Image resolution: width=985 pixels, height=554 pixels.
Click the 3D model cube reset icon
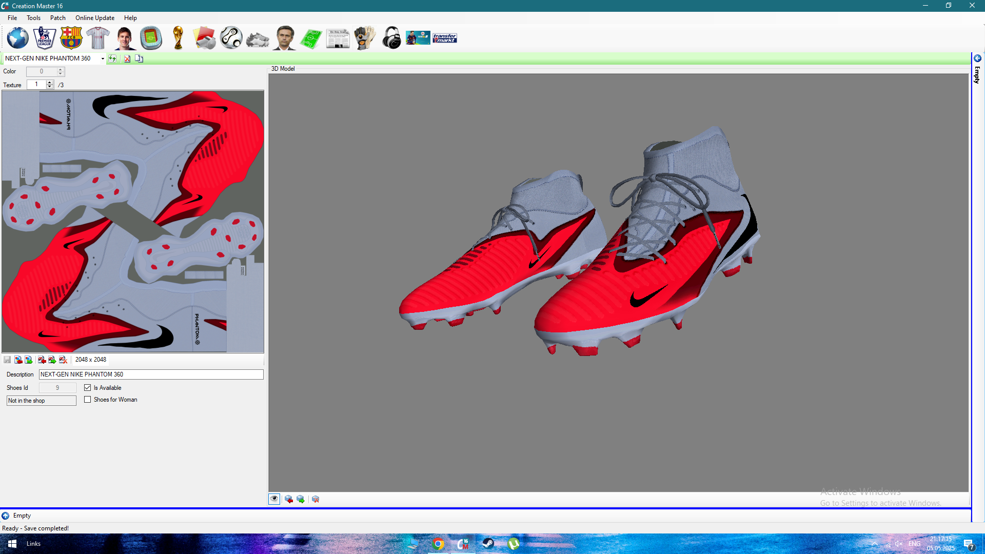coord(316,499)
